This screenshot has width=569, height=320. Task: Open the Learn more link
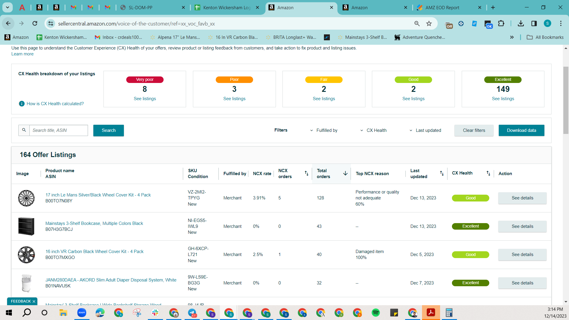point(23,54)
